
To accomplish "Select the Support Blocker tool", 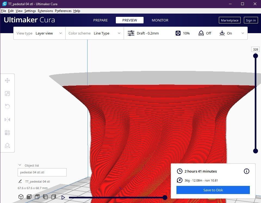I will [7, 146].
